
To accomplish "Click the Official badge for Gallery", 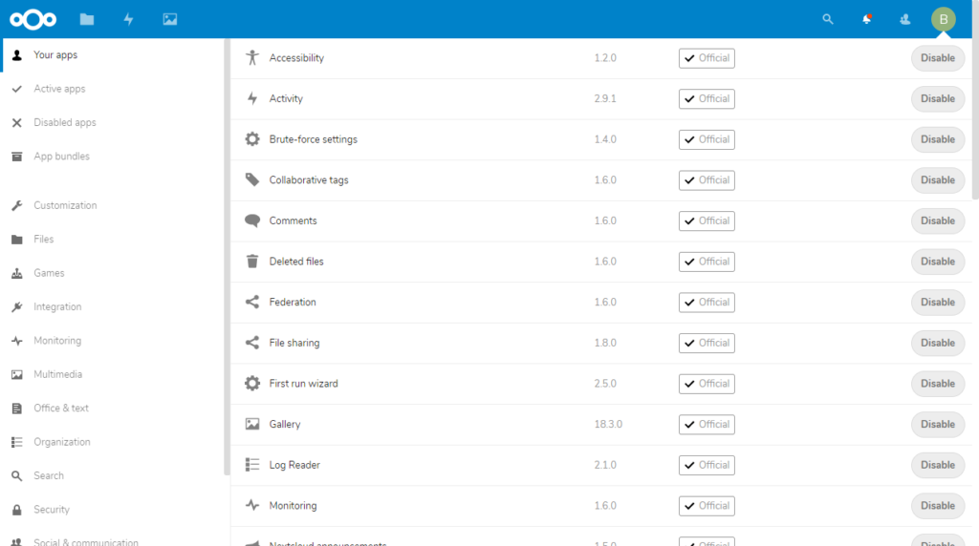I will 707,425.
